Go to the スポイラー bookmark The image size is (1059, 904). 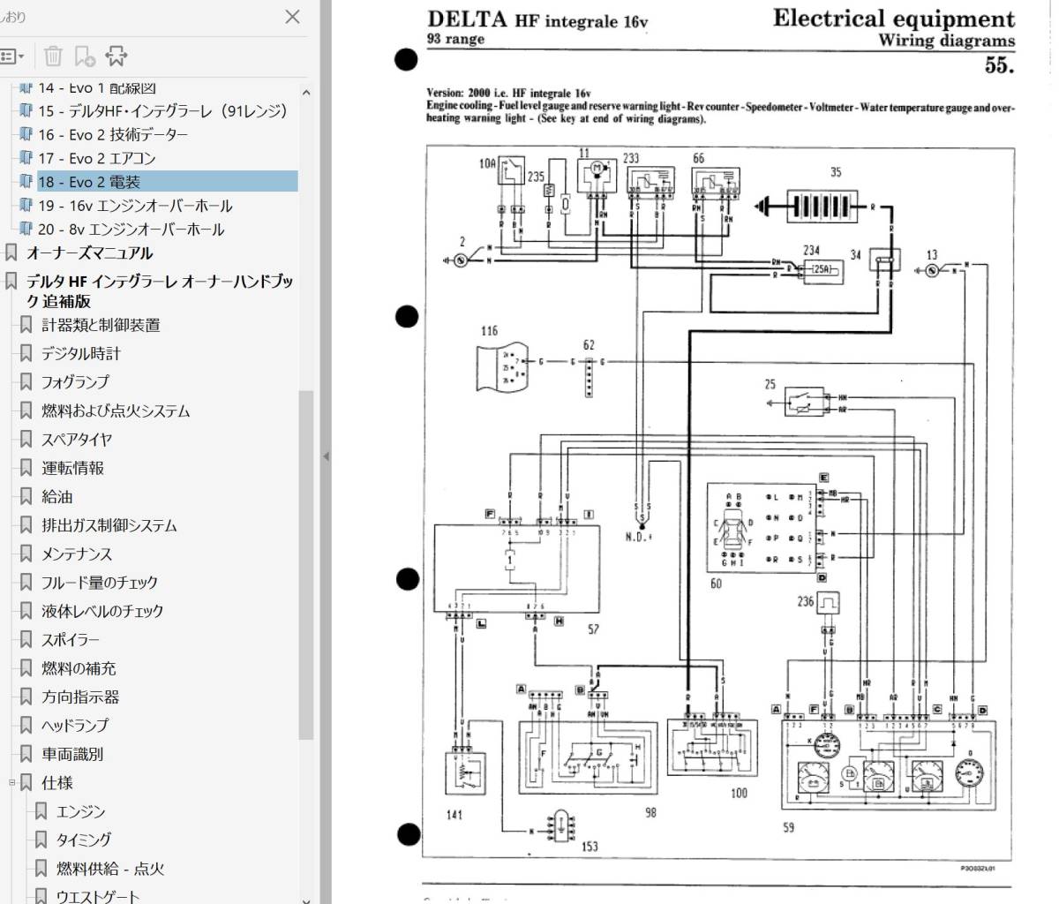tap(71, 640)
